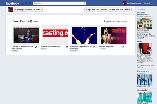Screen dimensions: 157x104
Task: Open the Photos du profil thumbnail
Action: click(114, 35)
